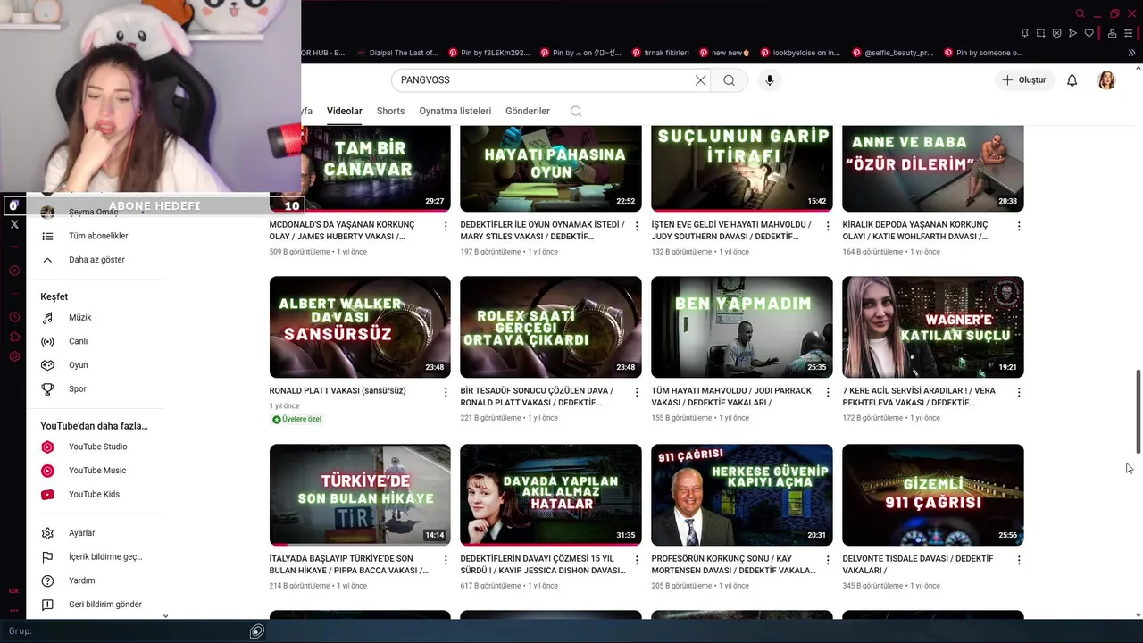Open Tüm abonelikler link
Viewport: 1143px width, 643px height.
pos(98,237)
